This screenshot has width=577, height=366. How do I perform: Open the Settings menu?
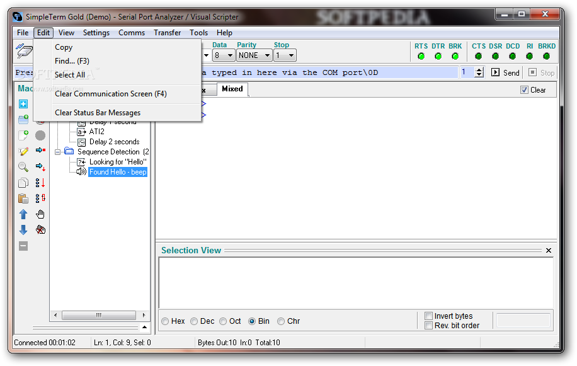click(x=96, y=33)
